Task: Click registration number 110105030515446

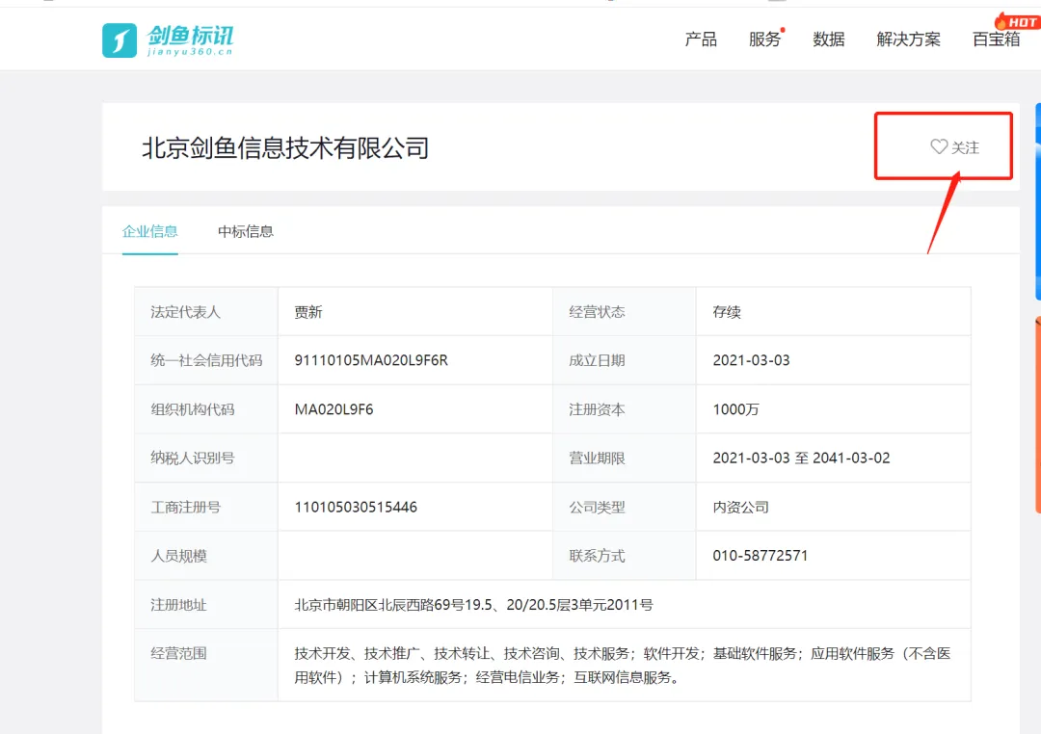Action: [x=356, y=507]
